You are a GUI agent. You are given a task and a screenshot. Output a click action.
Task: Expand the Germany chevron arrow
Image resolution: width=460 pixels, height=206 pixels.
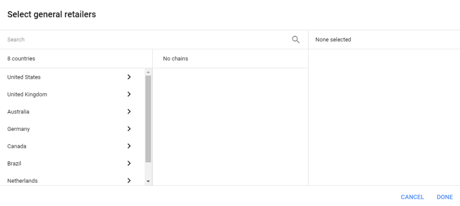pyautogui.click(x=129, y=129)
